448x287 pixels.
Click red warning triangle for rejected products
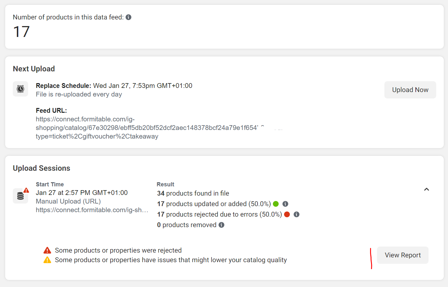coord(47,250)
